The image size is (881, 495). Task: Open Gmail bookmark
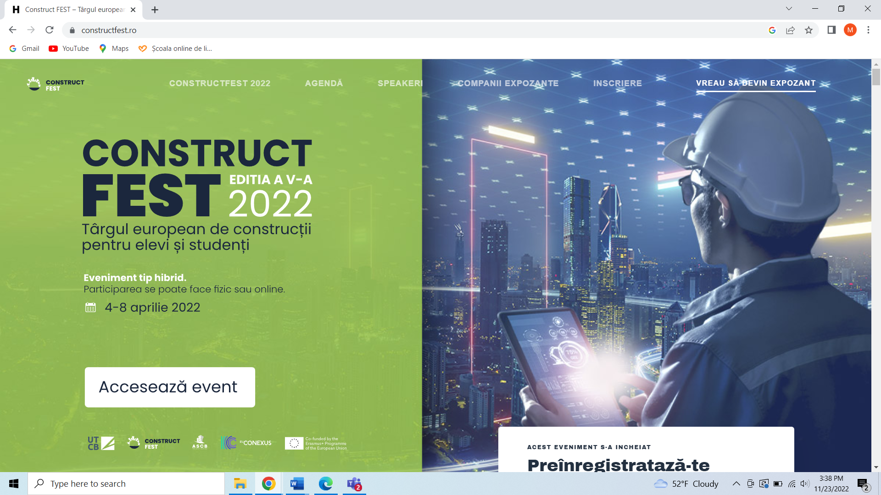(x=24, y=49)
